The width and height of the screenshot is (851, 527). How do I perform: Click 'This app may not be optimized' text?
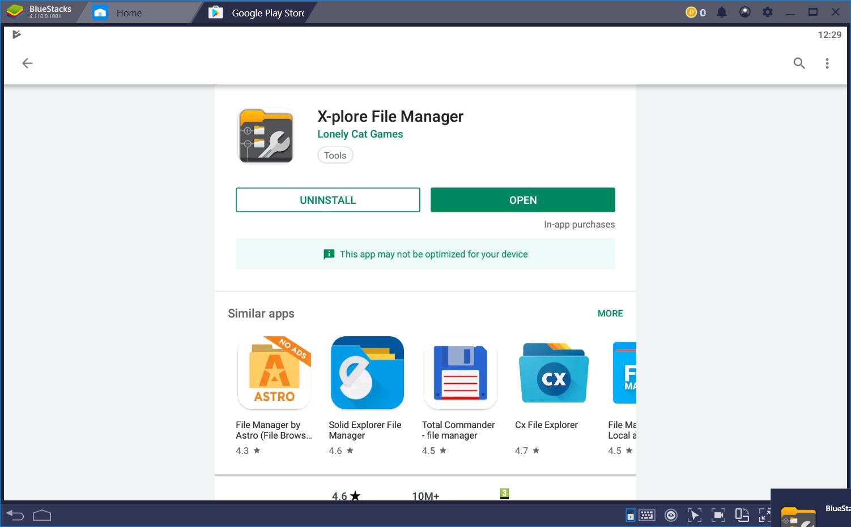(x=433, y=254)
